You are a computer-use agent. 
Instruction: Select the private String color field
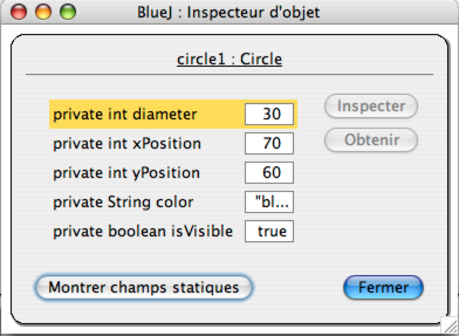[x=173, y=202]
